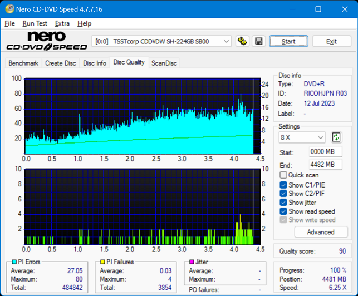Click the Quality score value 90
The image size is (358, 296).
tap(342, 251)
